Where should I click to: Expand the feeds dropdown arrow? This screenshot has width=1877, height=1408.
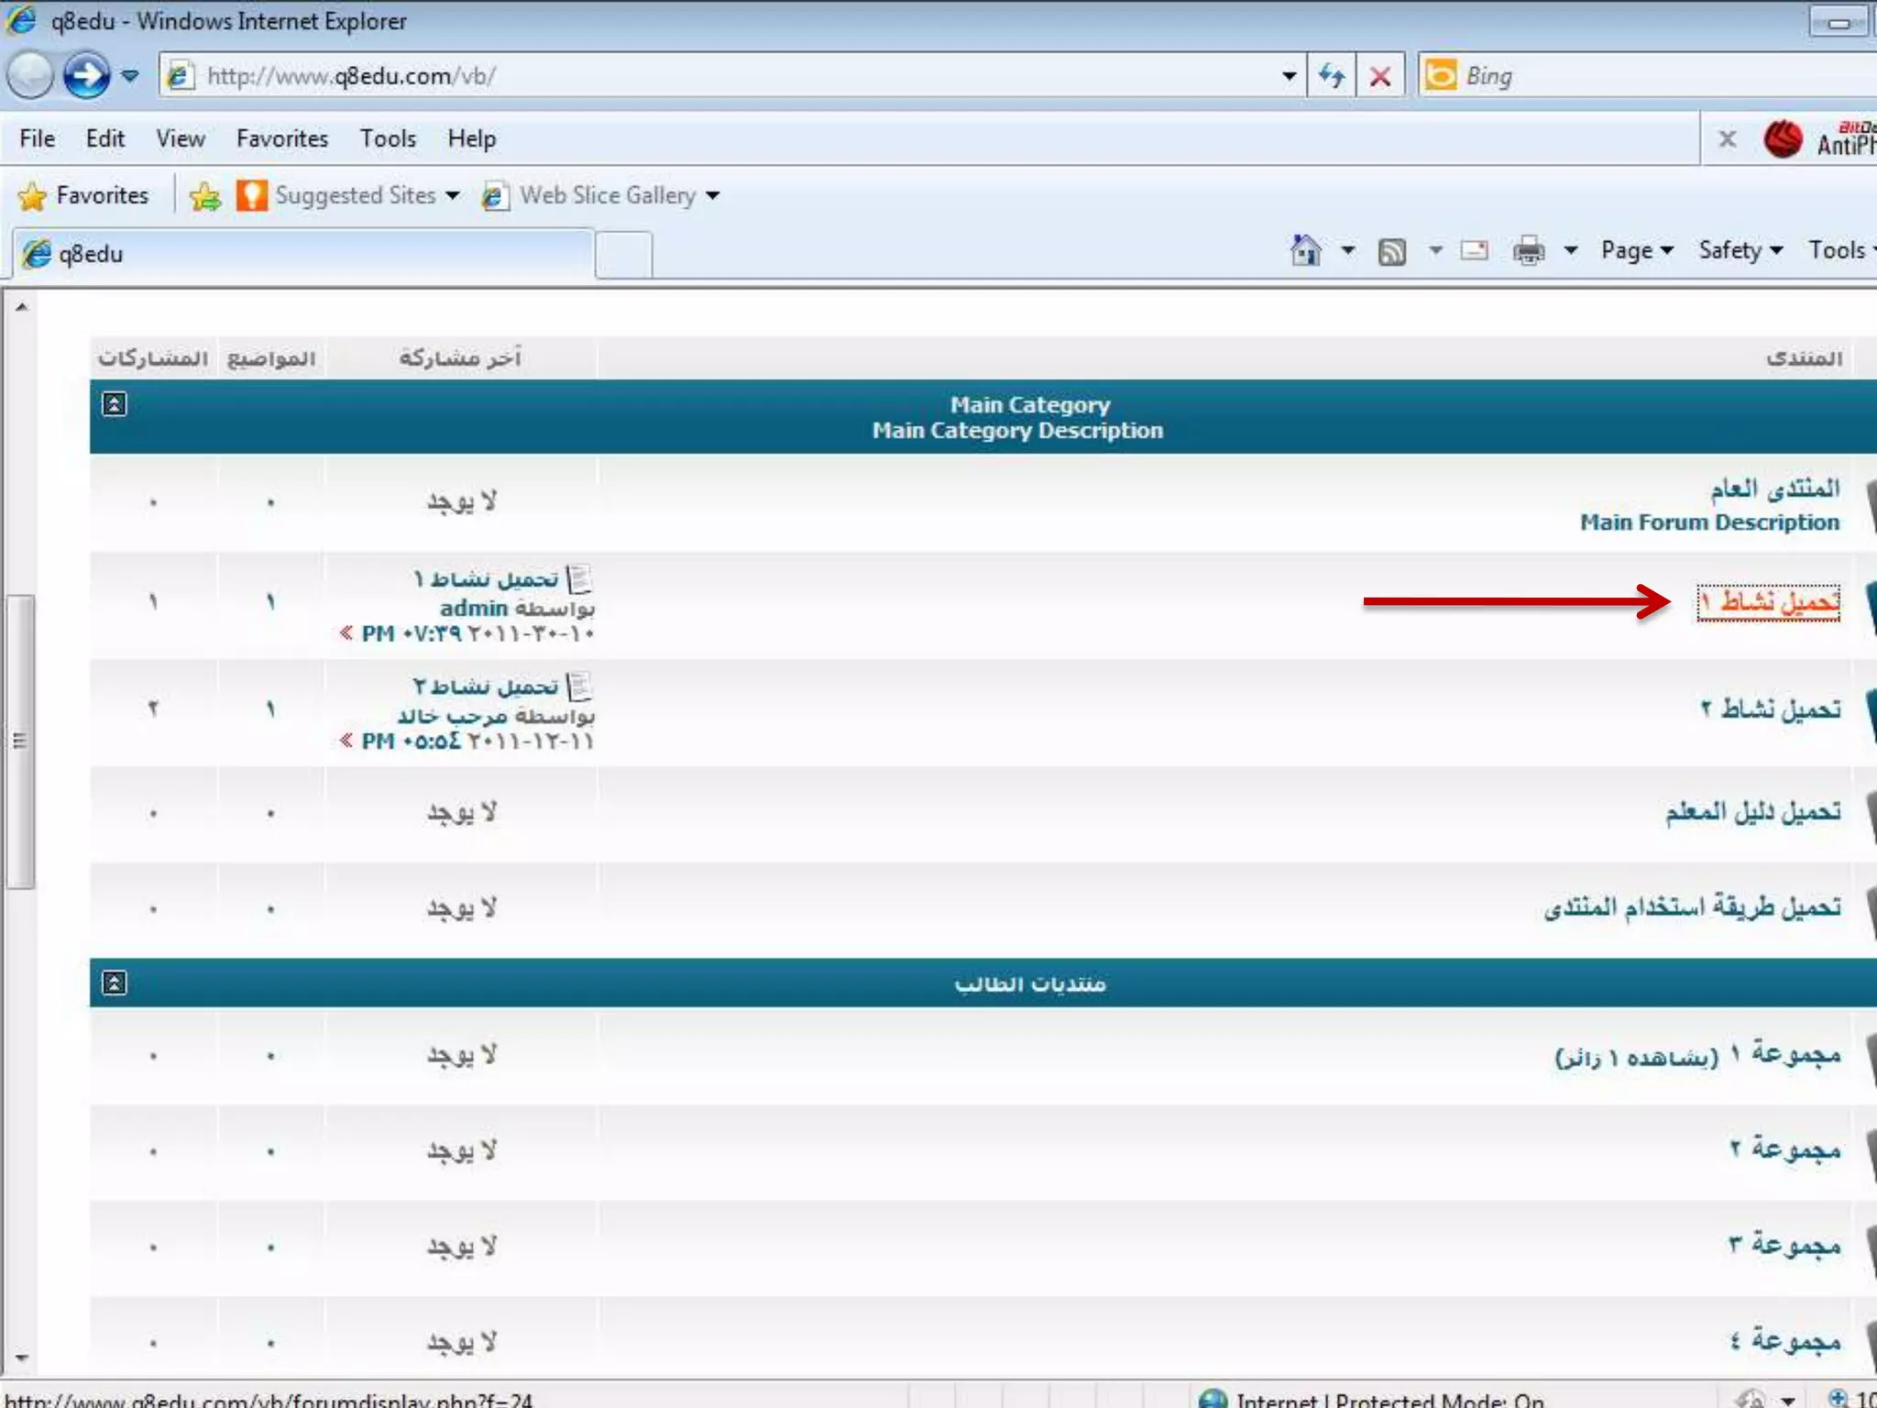tap(1436, 250)
